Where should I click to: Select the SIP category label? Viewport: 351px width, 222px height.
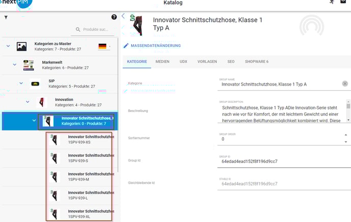tap(52, 81)
